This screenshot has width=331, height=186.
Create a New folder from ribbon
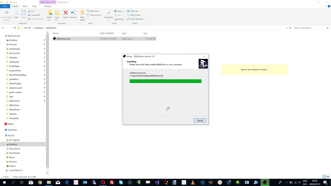click(82, 16)
